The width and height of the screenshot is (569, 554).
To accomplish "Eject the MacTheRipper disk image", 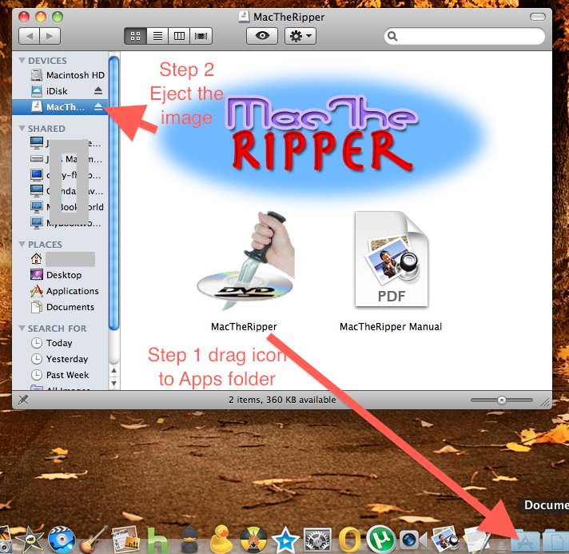I will pos(98,106).
